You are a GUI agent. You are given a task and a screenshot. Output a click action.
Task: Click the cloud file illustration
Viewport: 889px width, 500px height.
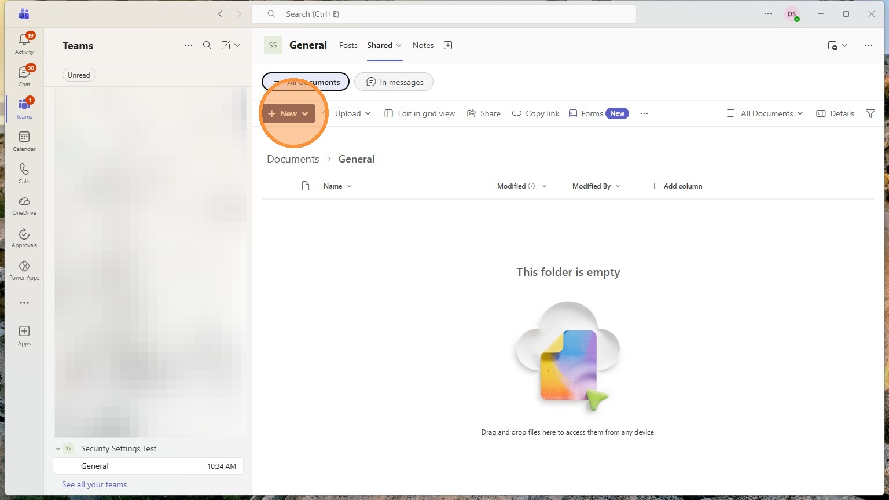click(567, 356)
